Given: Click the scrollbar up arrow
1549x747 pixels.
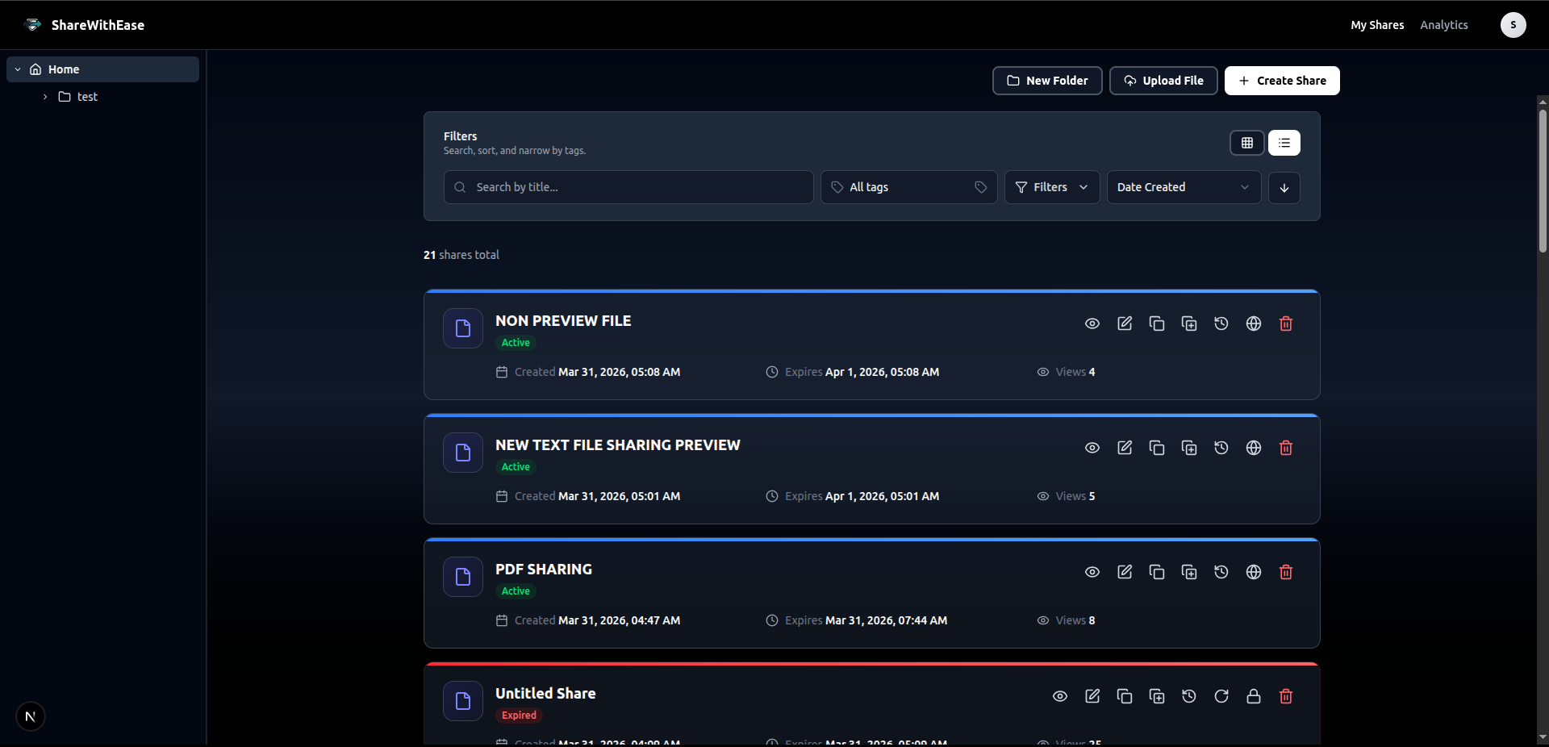Looking at the screenshot, I should (1543, 102).
